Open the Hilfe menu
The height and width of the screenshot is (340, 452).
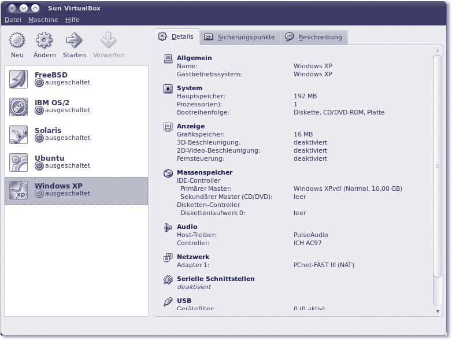coord(72,20)
